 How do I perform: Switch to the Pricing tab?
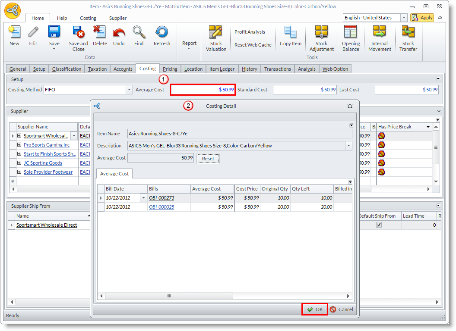(170, 69)
